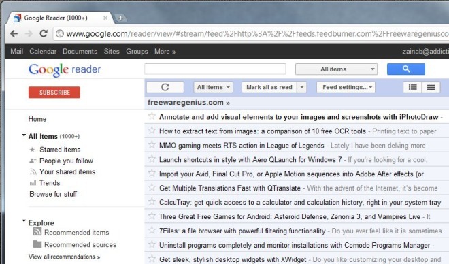
Task: Open Your shared items in sidebar
Action: coord(67,171)
